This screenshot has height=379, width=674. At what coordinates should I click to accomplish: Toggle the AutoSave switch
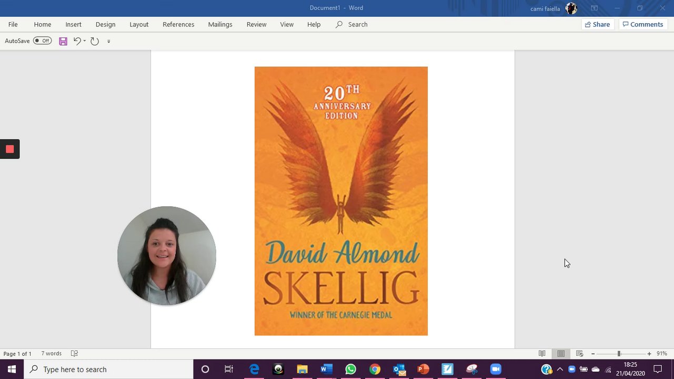click(42, 41)
